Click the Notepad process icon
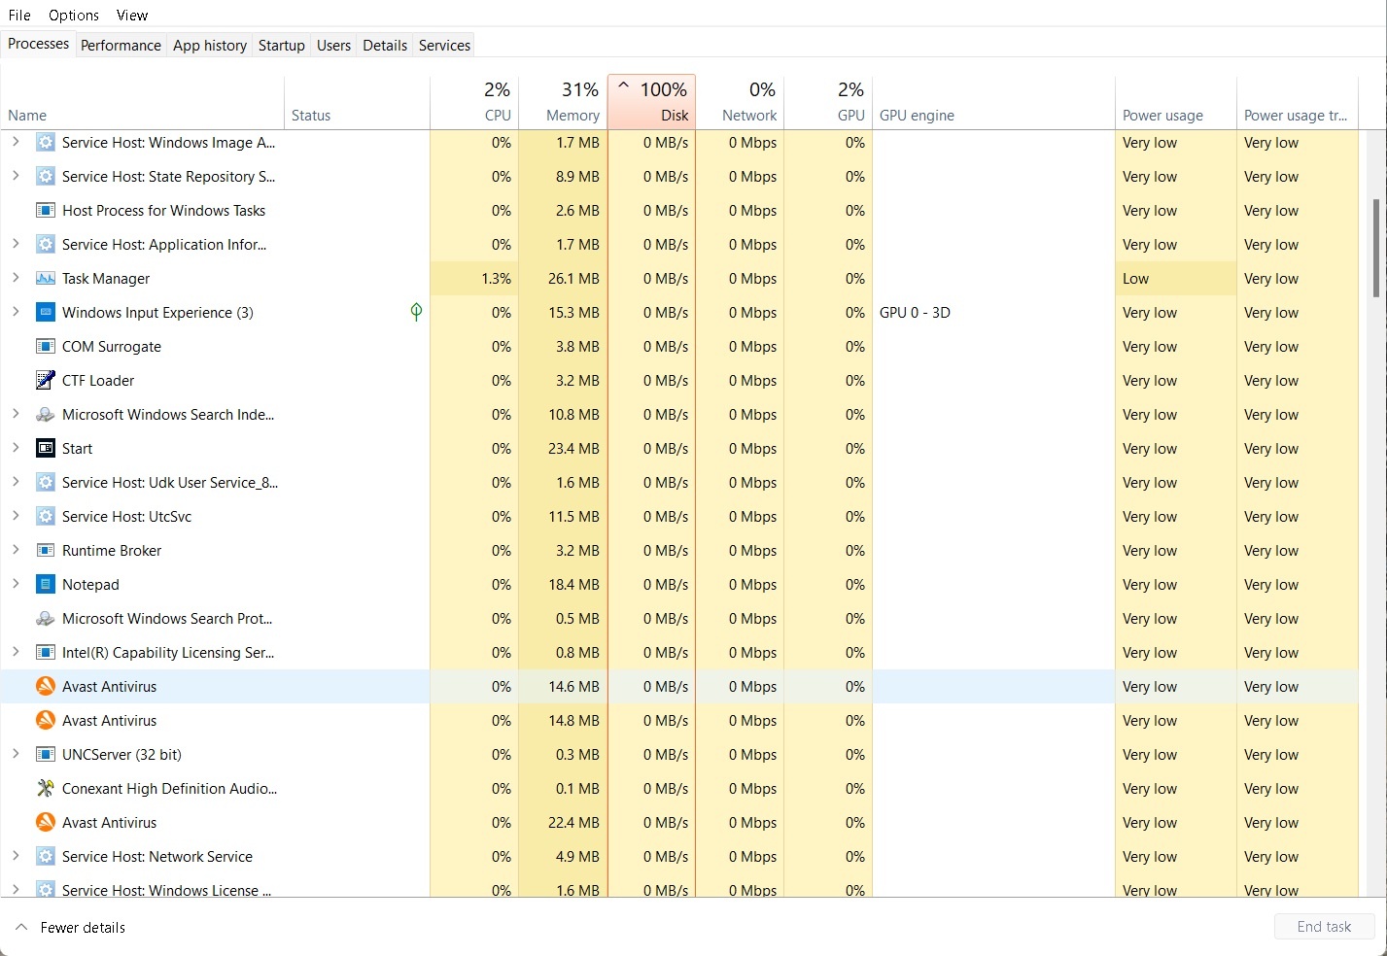Screen dimensions: 1387x956 pyautogui.click(x=45, y=585)
